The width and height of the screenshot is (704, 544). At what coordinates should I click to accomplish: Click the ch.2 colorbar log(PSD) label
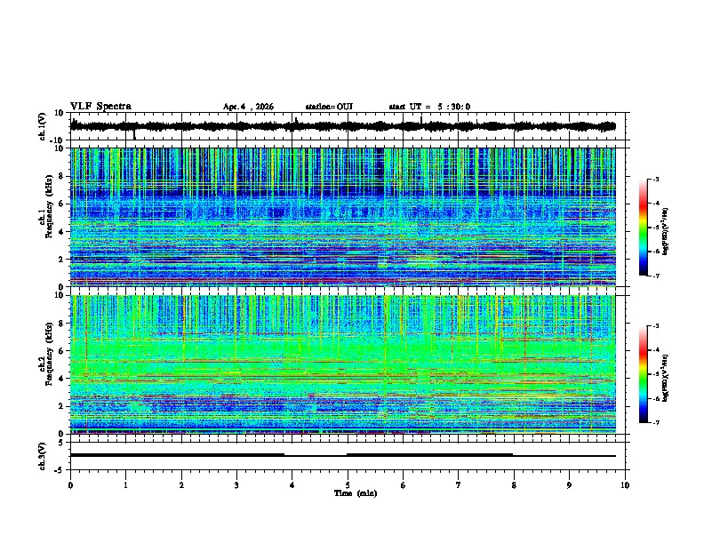tap(665, 378)
